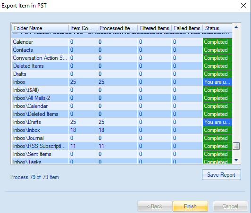Viewport: 251px width, 213px height.
Task: Select the Inbox\Drafts row name
Action: pyautogui.click(x=40, y=122)
